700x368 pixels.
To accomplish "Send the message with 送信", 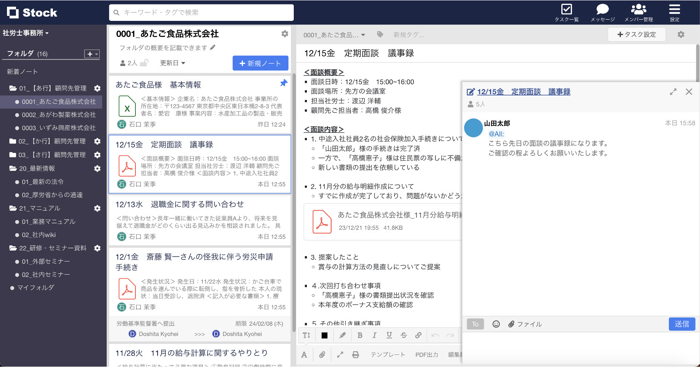I will pyautogui.click(x=682, y=324).
